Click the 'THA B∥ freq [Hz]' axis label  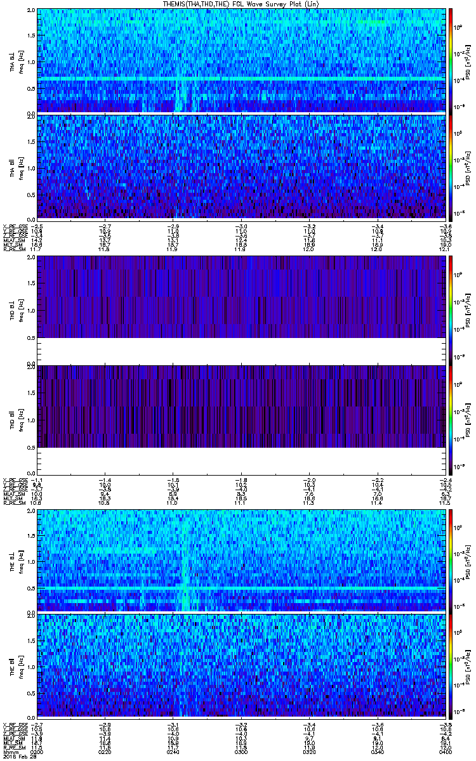(x=17, y=167)
